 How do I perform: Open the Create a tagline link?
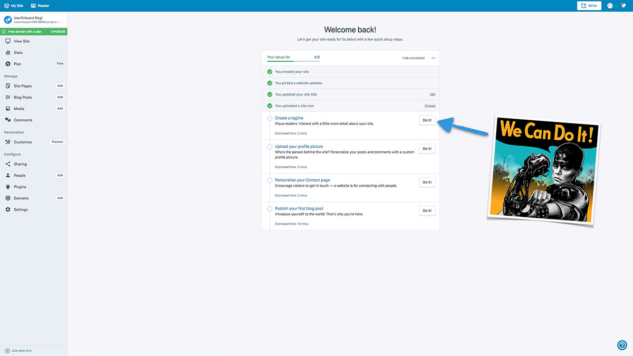pyautogui.click(x=289, y=118)
